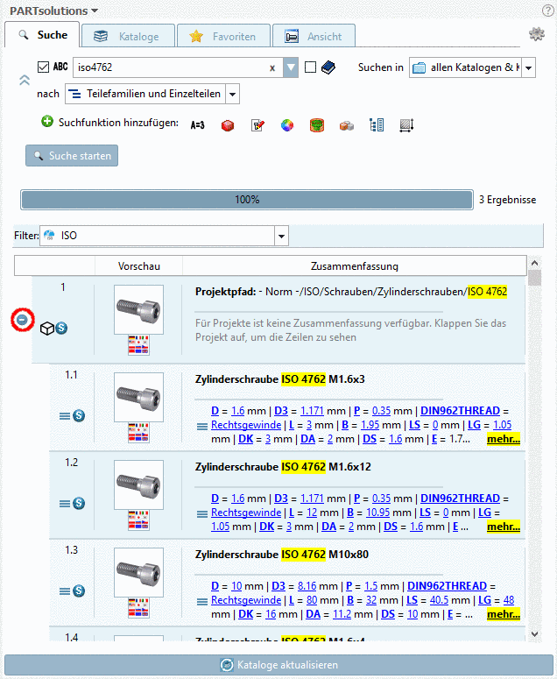Open the settings gear icon
The height and width of the screenshot is (679, 557).
[537, 35]
